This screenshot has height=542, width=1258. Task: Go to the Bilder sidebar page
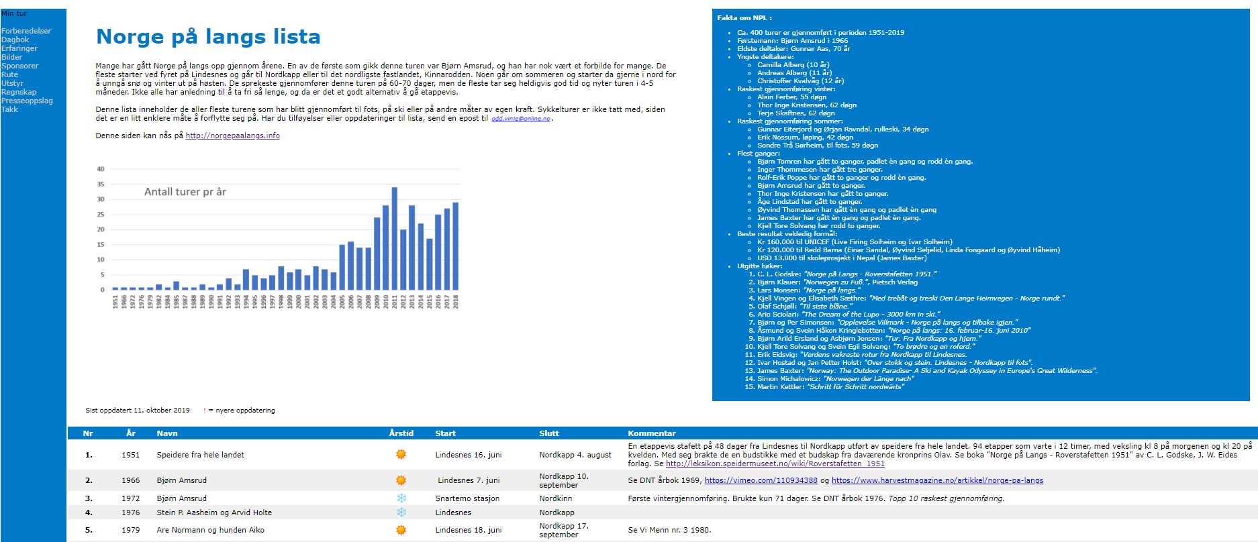[x=12, y=57]
